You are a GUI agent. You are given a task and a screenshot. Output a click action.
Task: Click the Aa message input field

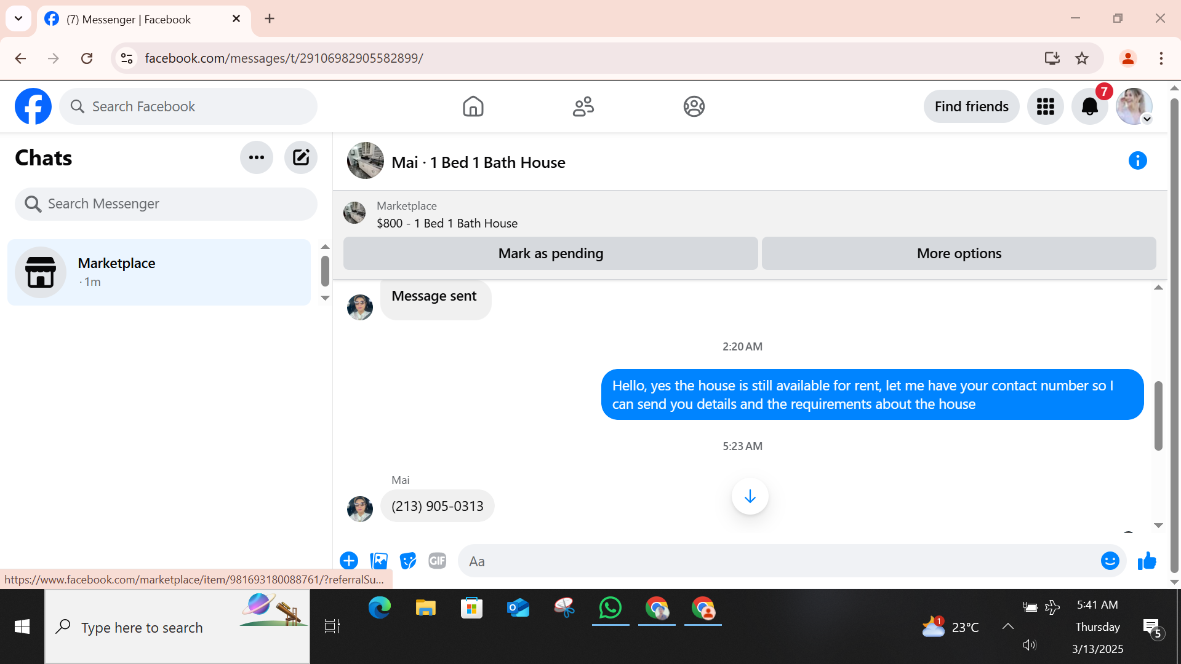tap(779, 561)
